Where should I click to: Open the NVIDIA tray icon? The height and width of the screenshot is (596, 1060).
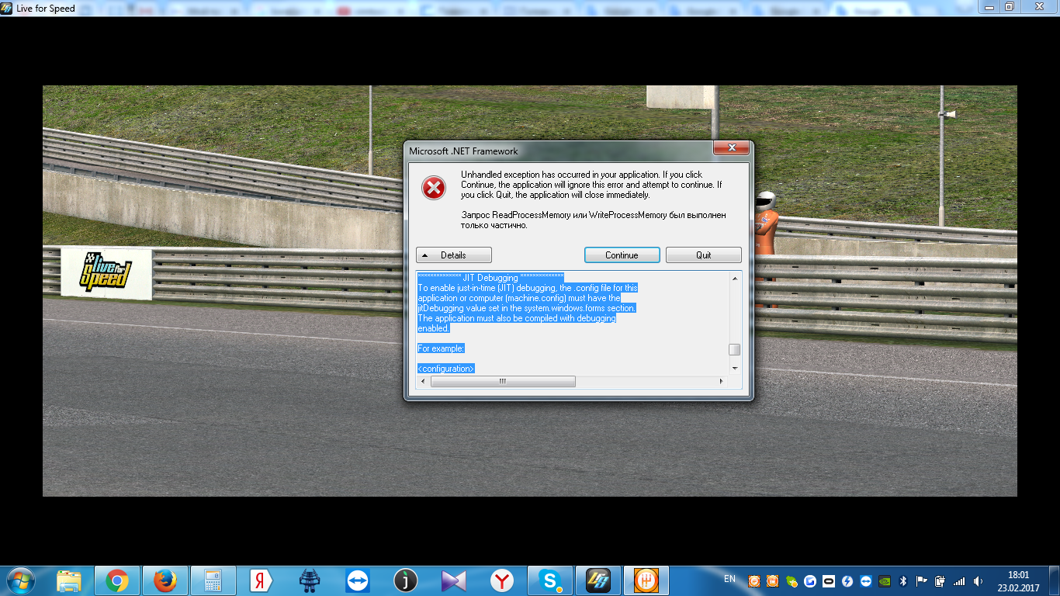tap(884, 580)
